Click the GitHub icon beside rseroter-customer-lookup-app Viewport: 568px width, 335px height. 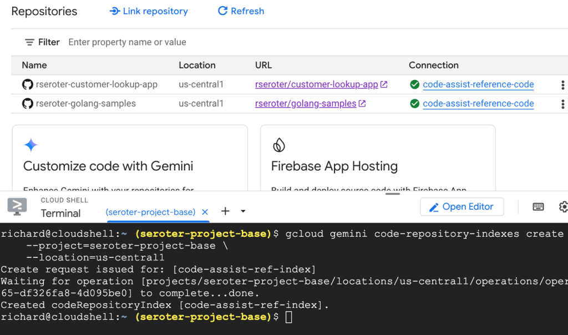pyautogui.click(x=28, y=85)
